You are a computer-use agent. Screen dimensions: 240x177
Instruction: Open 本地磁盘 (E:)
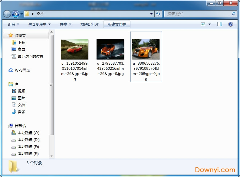pyautogui.click(x=28, y=147)
